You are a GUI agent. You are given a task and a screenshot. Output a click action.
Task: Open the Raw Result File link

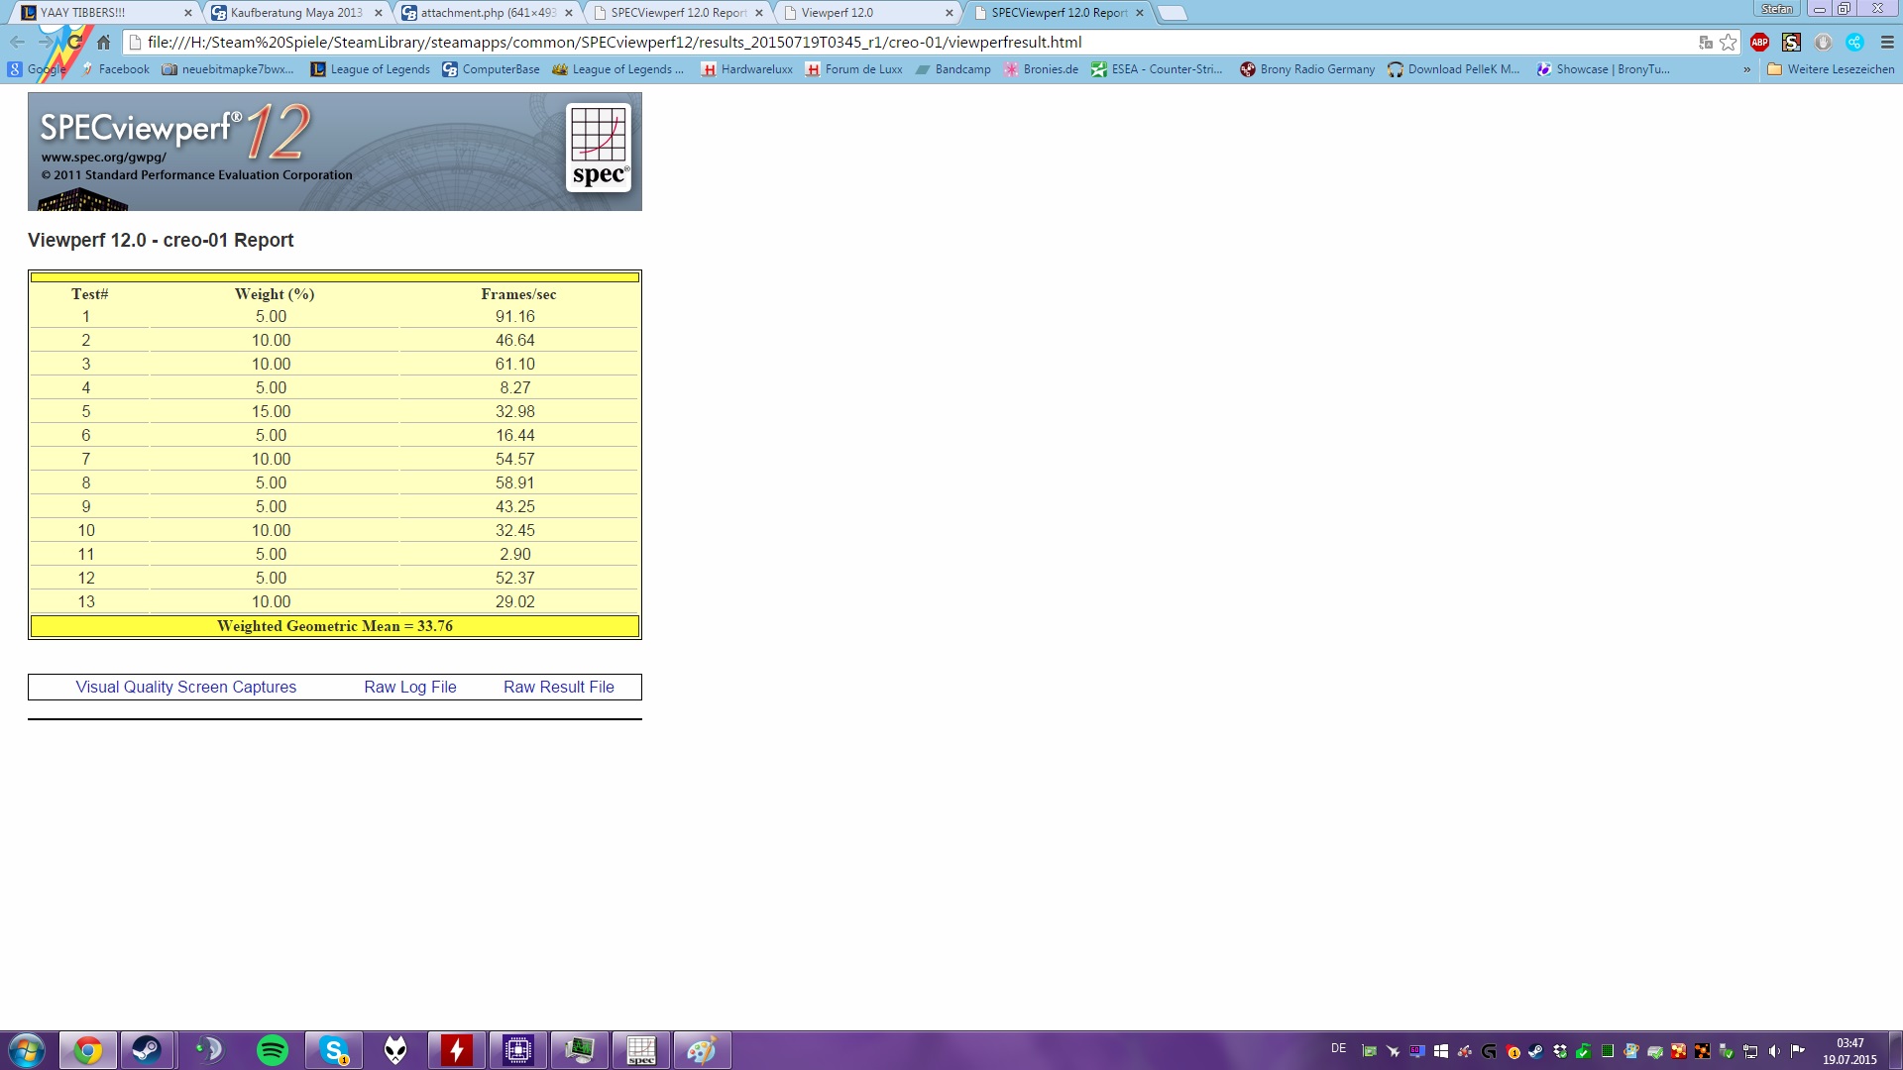click(x=559, y=688)
